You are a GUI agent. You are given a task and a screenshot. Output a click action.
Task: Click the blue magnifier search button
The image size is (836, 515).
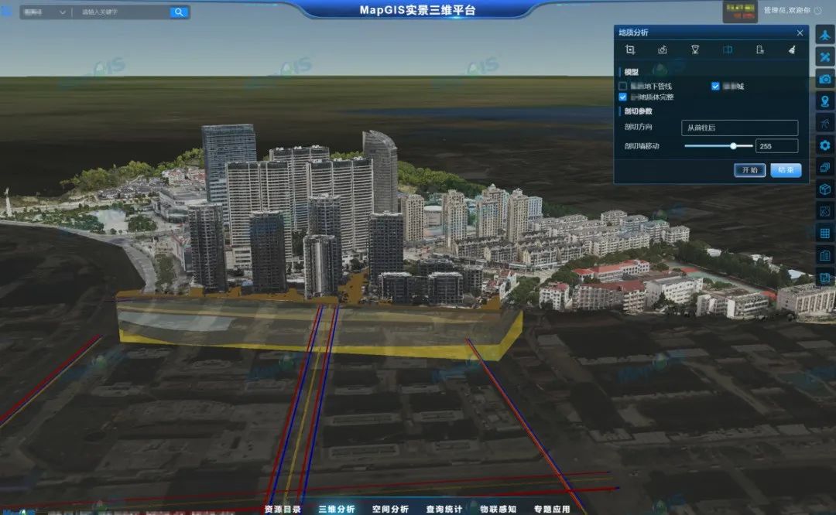(x=179, y=12)
